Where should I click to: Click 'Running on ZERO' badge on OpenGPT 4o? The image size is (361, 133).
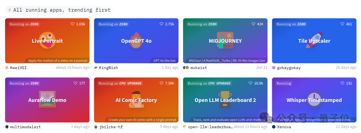click(113, 24)
